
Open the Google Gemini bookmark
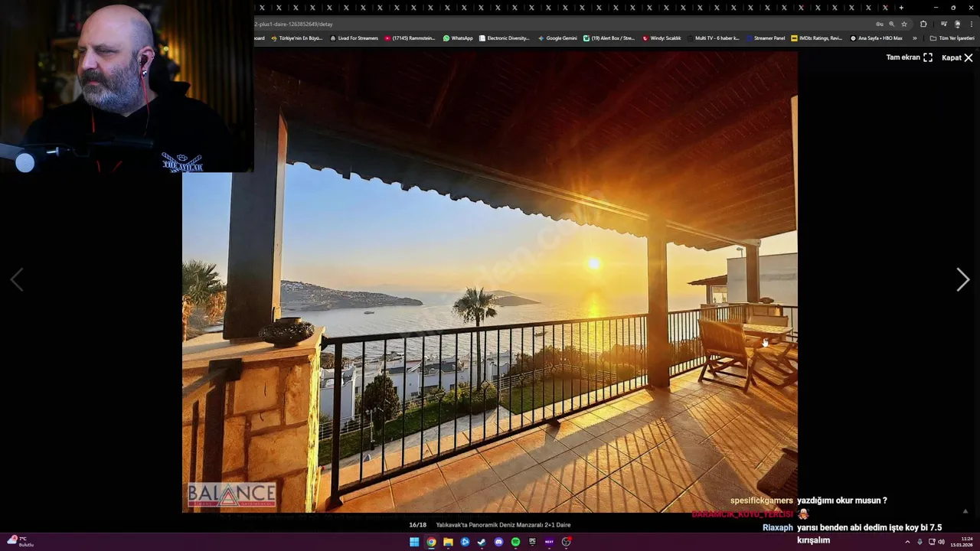coord(557,38)
